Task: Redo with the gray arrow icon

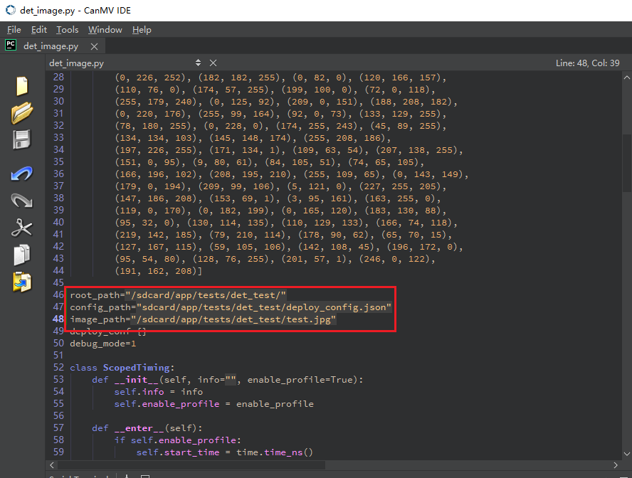Action: (22, 201)
